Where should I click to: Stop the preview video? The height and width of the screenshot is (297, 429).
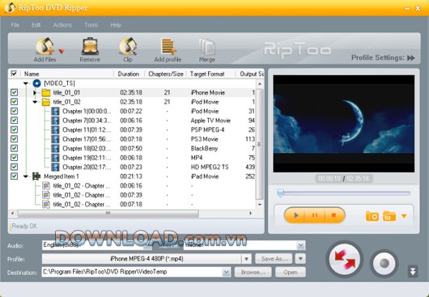tap(334, 215)
